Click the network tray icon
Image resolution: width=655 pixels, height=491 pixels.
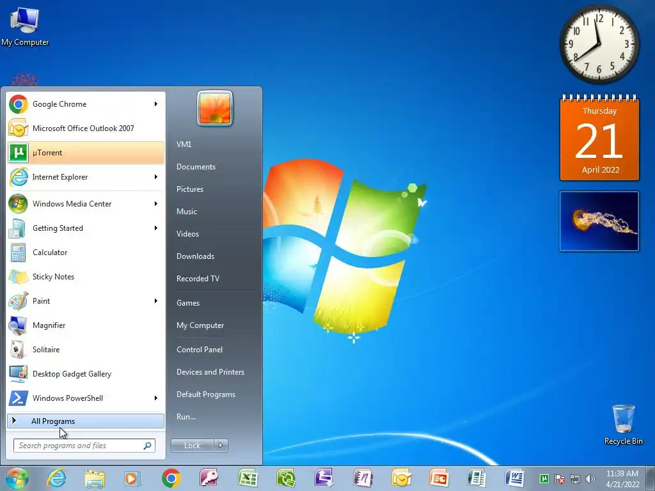(575, 479)
